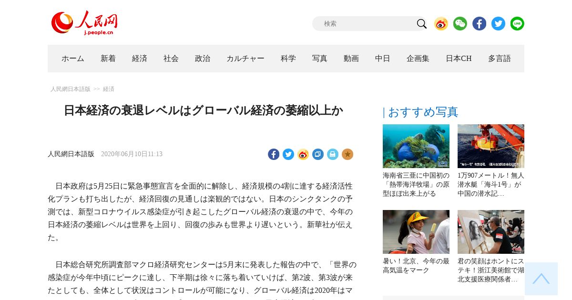Screen dimensions: 572x300
Task: Open the WeChat icon in header
Action: [x=460, y=24]
